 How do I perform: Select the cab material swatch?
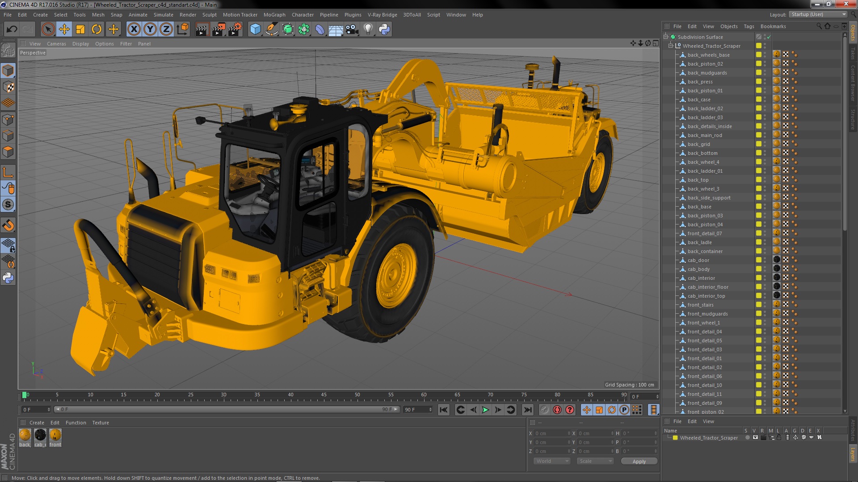point(40,435)
